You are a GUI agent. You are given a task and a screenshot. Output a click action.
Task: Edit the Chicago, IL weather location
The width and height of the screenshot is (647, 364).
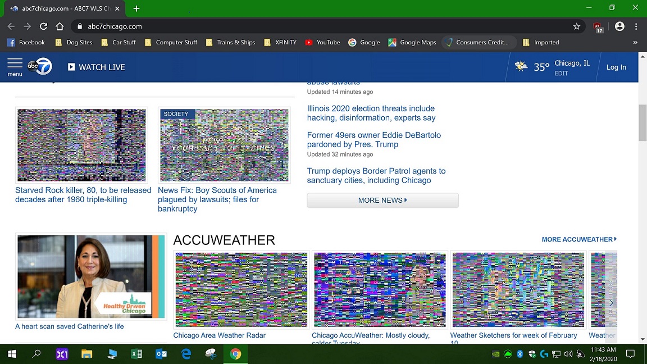pyautogui.click(x=561, y=74)
